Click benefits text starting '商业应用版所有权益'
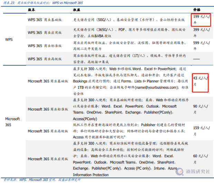The width and height of the screenshot is (214, 183). [x=129, y=46]
